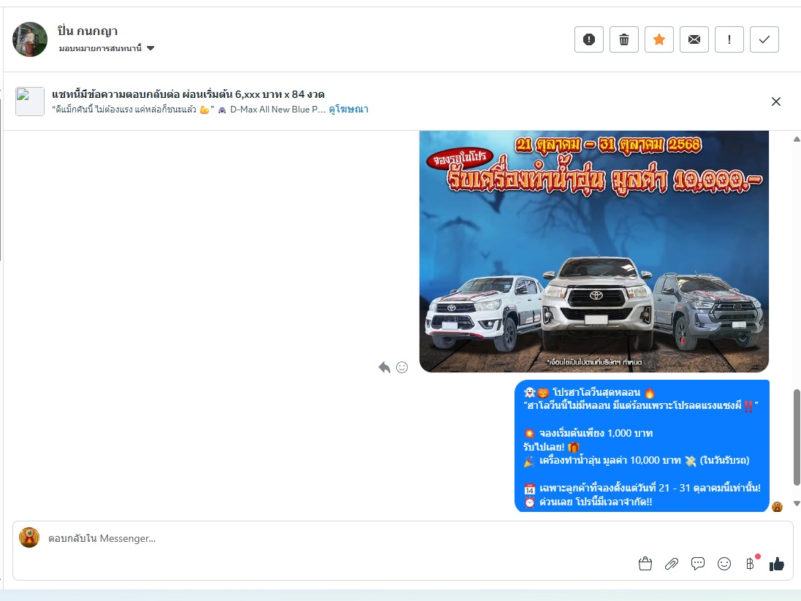The image size is (801, 601).
Task: Toggle the orange star follow-up icon
Action: point(659,39)
